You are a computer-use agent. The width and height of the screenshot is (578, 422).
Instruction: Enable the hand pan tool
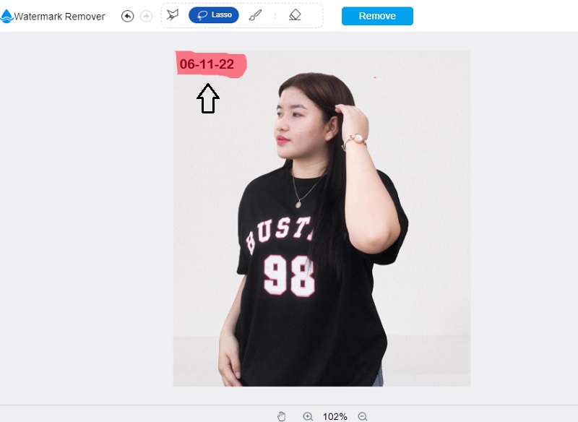[282, 416]
